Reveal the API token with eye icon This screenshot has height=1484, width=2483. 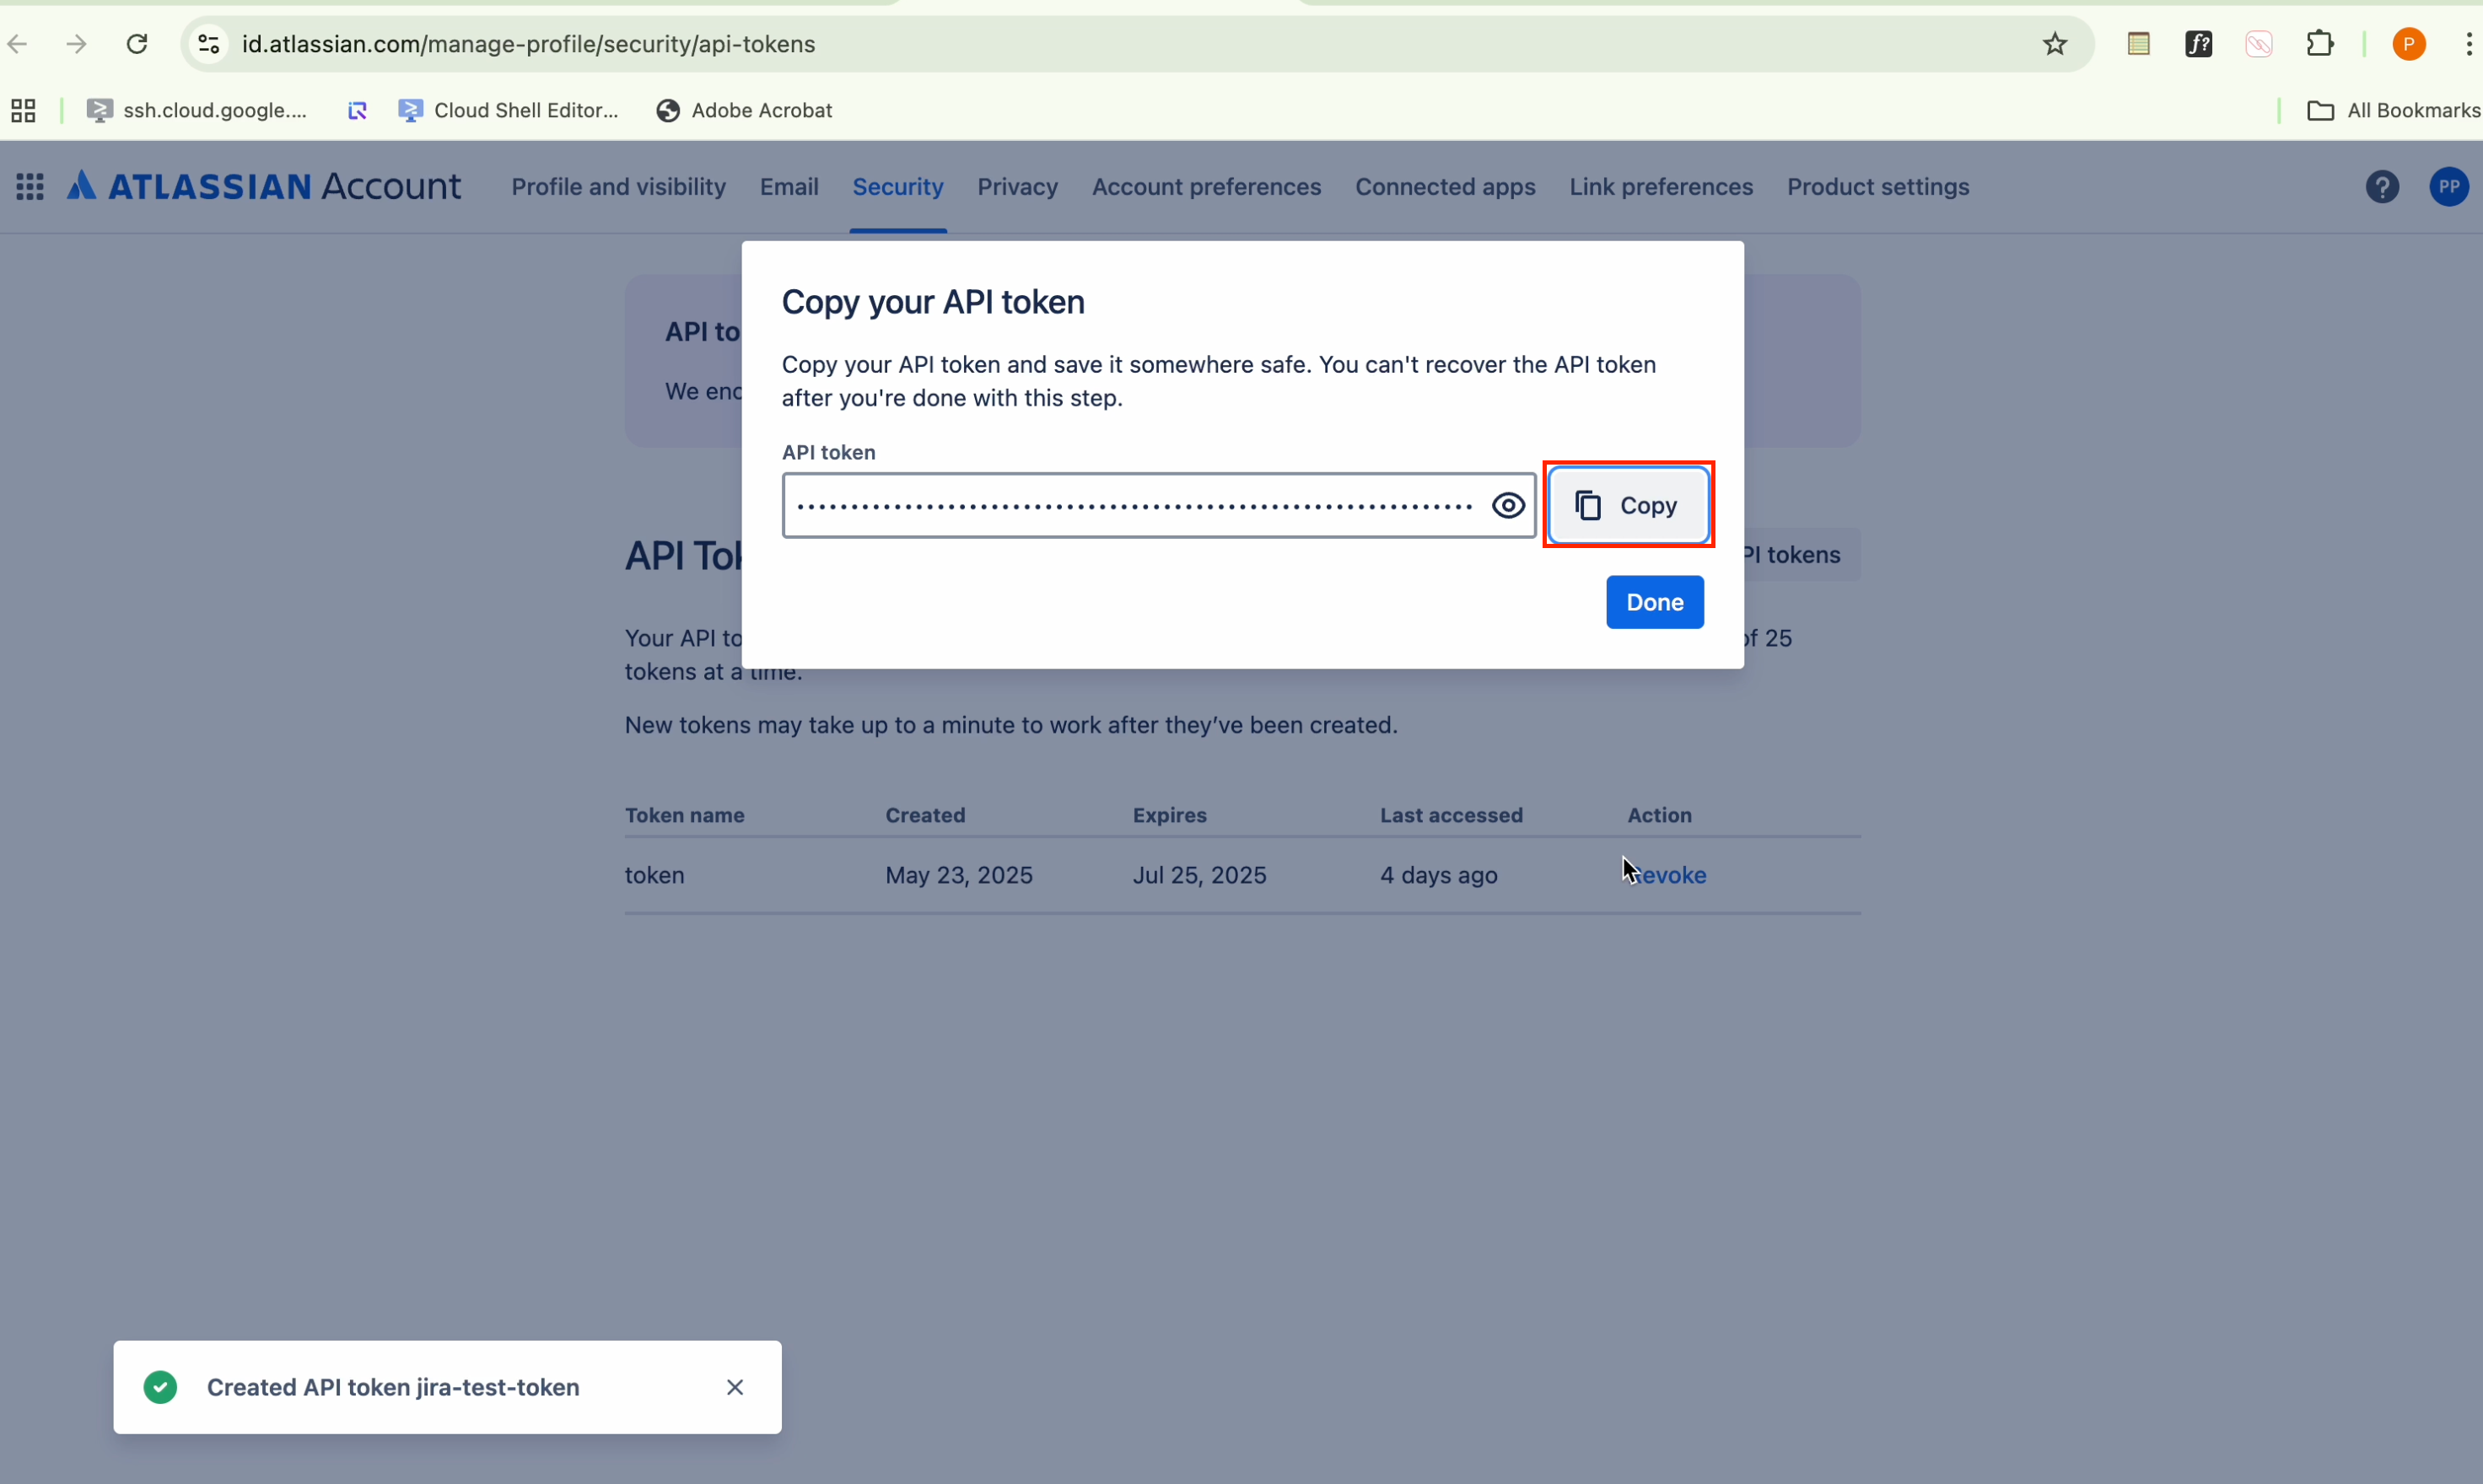tap(1508, 506)
